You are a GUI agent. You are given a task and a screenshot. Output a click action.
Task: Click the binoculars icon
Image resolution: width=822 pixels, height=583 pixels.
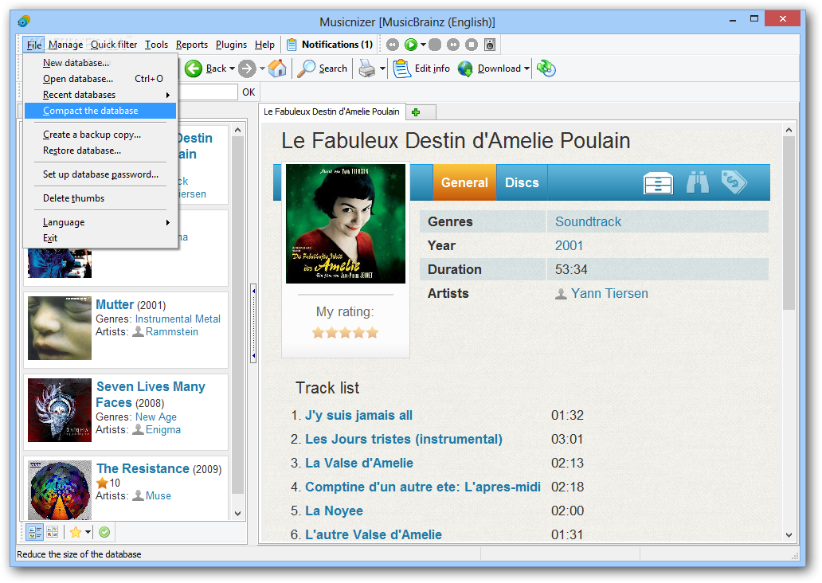[x=697, y=182]
